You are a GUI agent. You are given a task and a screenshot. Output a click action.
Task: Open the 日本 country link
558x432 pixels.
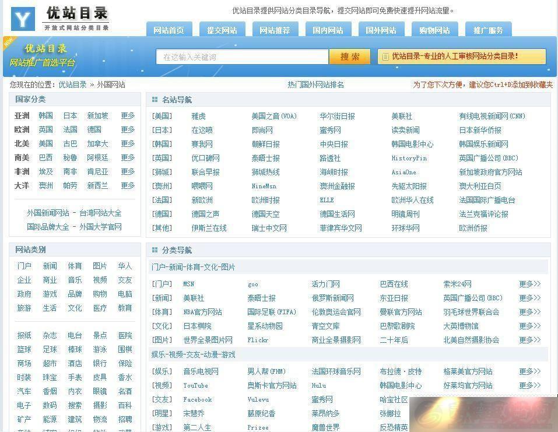70,115
